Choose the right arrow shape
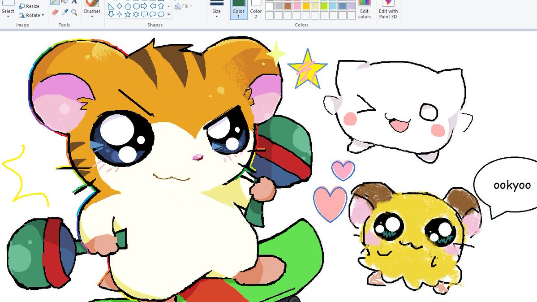The width and height of the screenshot is (537, 302). click(x=144, y=6)
